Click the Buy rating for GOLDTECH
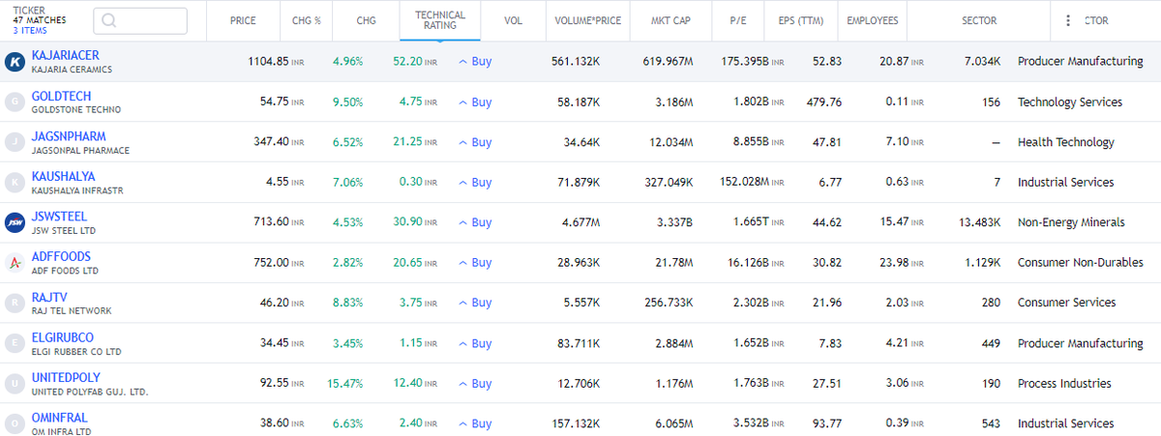 click(x=475, y=102)
